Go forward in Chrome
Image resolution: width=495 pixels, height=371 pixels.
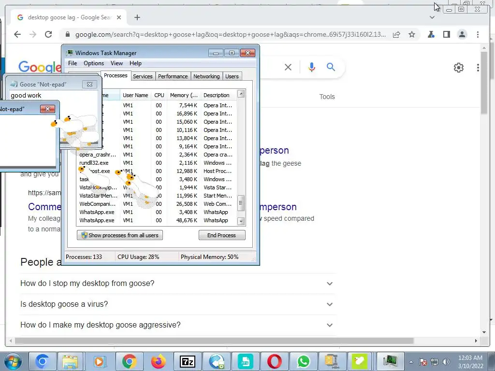coord(33,34)
